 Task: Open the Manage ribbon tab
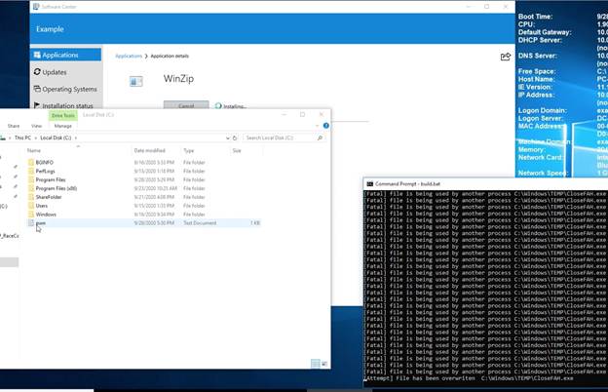coord(62,126)
